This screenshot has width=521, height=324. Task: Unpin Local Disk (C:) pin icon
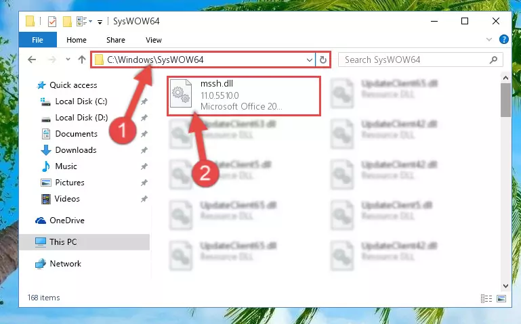tap(144, 101)
